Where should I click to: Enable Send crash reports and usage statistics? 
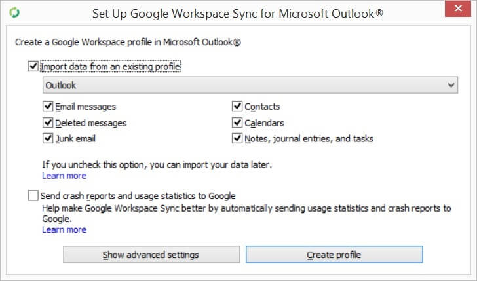pos(33,196)
